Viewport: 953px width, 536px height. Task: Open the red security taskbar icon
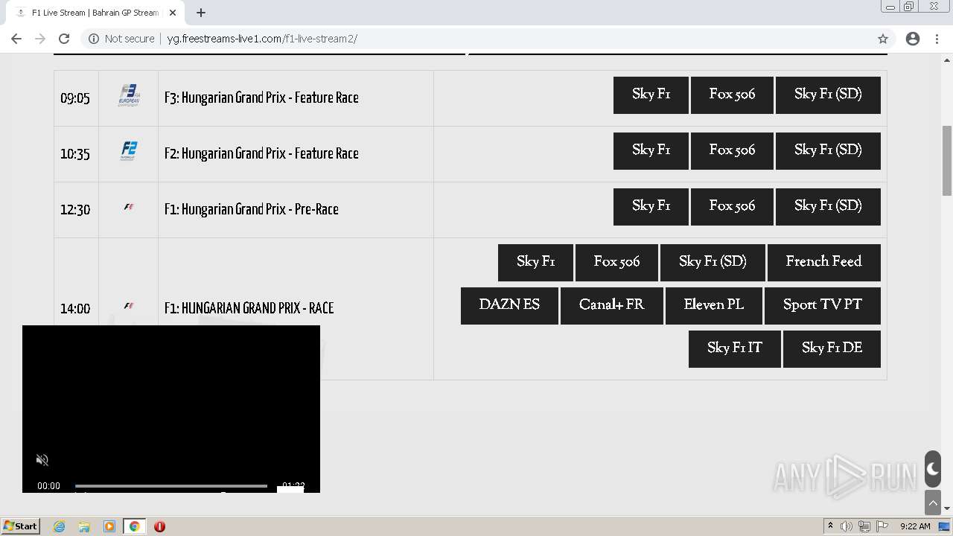pos(159,526)
